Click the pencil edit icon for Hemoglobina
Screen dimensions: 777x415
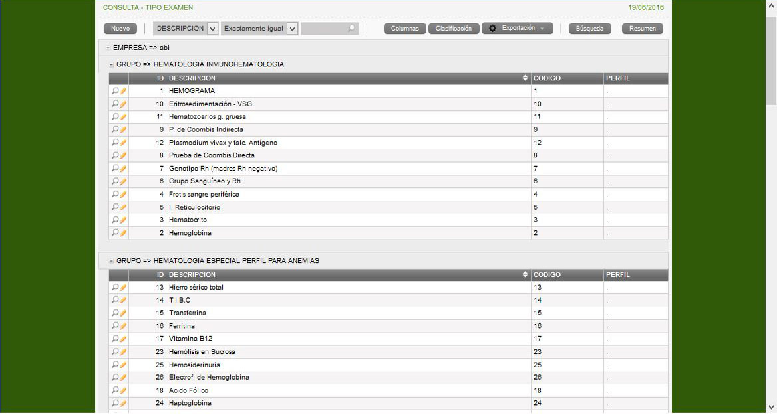click(x=123, y=233)
